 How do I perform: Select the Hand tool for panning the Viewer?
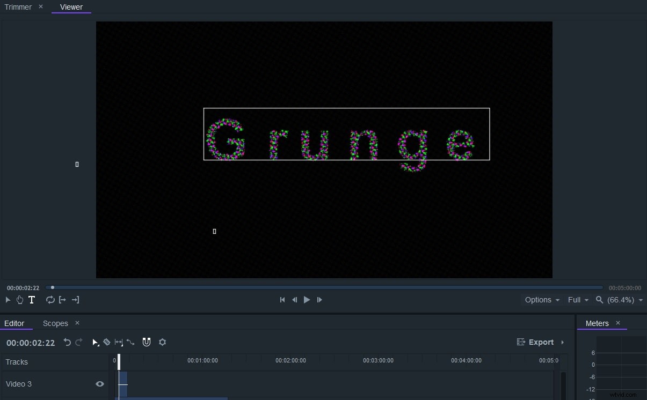coord(20,300)
